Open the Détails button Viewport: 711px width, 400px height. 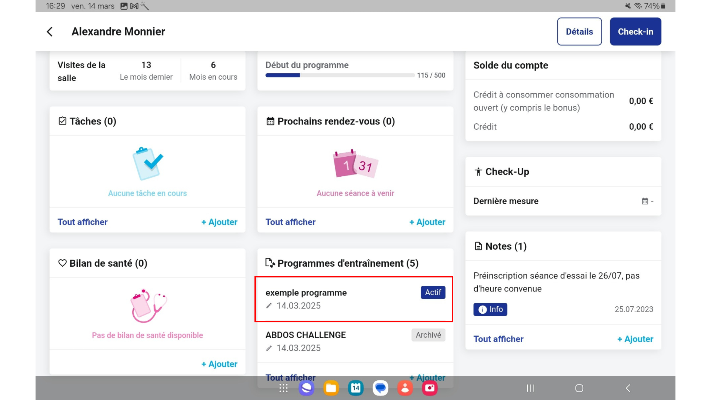[x=579, y=31]
